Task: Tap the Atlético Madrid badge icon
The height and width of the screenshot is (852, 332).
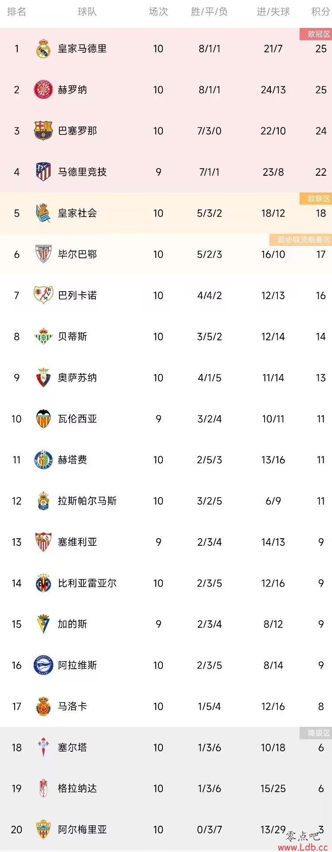Action: 43,172
